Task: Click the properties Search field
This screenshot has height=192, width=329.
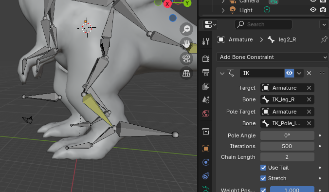Action: [263, 24]
